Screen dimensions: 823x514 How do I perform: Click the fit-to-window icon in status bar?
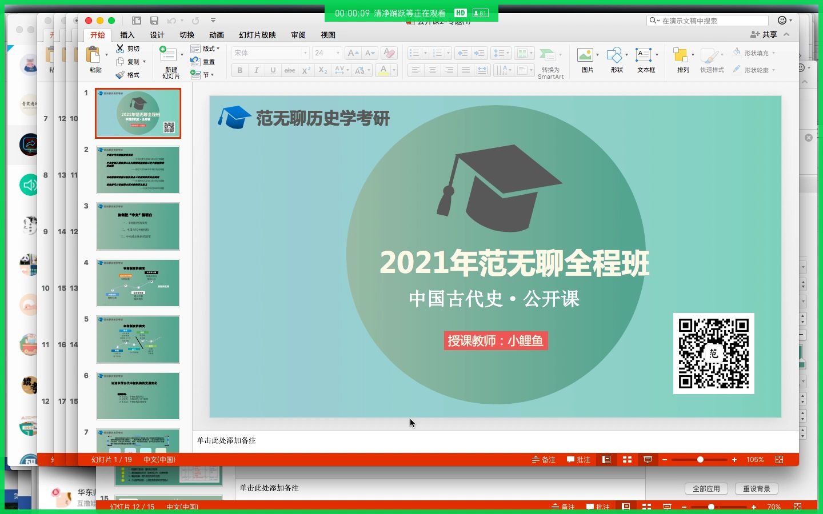[x=779, y=460]
